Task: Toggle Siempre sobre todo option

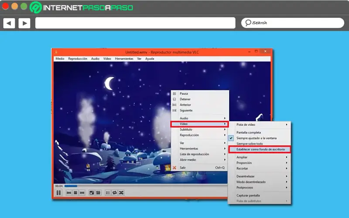Action: tap(259, 144)
